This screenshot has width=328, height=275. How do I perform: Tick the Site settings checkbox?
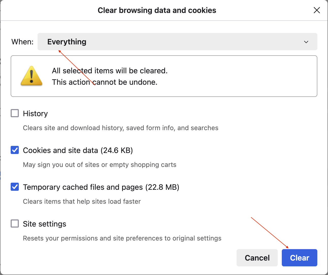(15, 224)
